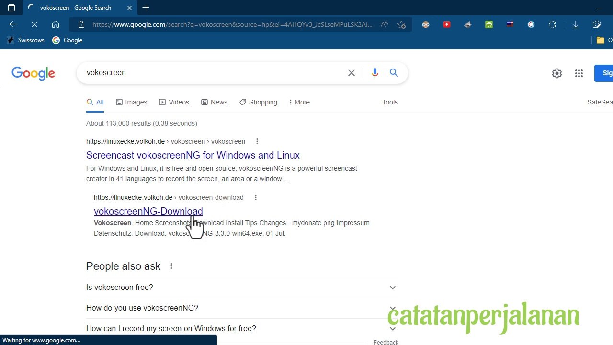Select the All results tab
Image resolution: width=613 pixels, height=345 pixels.
(95, 102)
